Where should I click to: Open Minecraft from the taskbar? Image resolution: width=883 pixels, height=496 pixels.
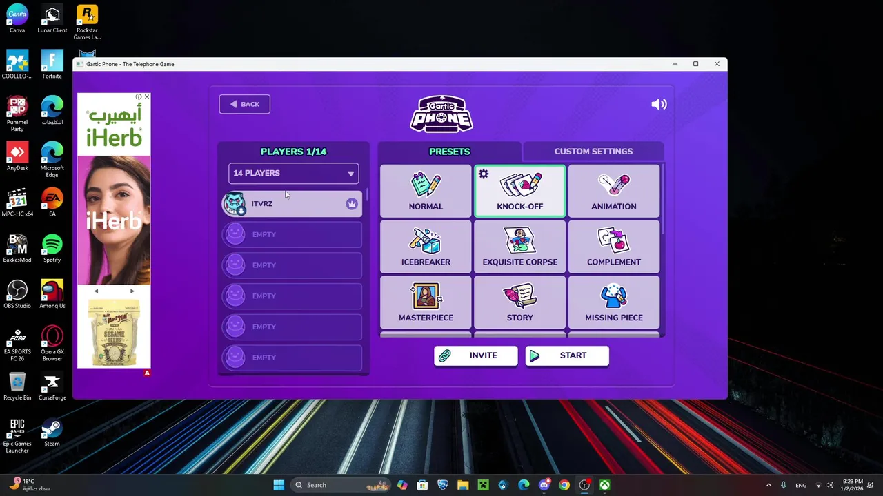tap(484, 485)
